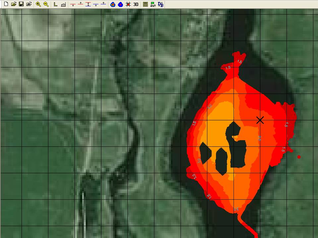Show the blue-red filled contour view

pyautogui.click(x=121, y=4)
